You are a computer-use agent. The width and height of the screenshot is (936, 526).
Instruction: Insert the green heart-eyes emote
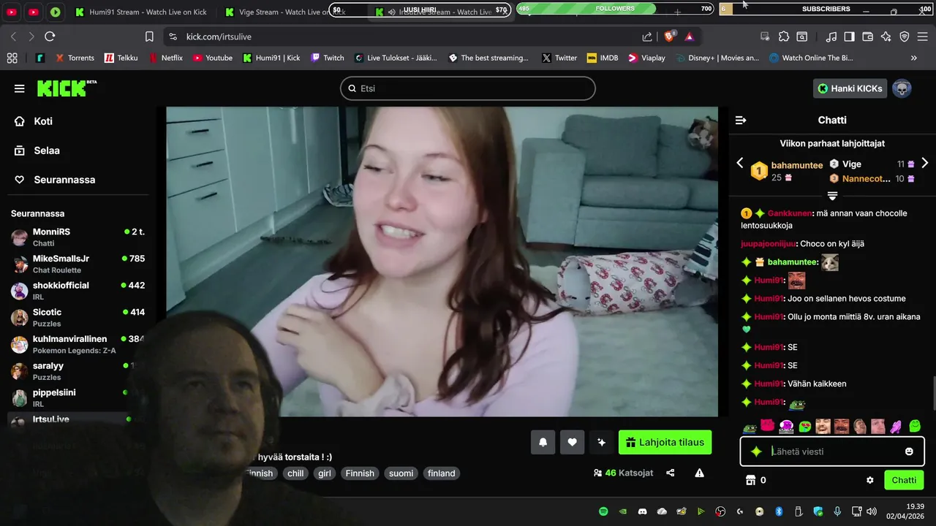coord(804,427)
